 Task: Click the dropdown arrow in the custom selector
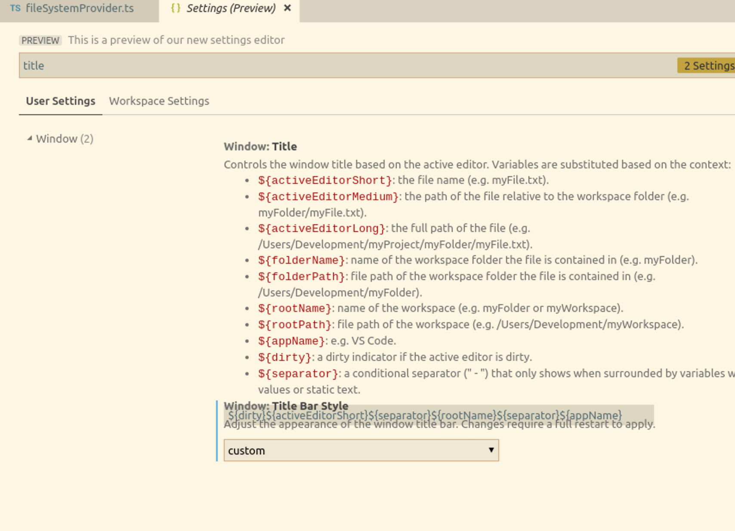pyautogui.click(x=491, y=450)
